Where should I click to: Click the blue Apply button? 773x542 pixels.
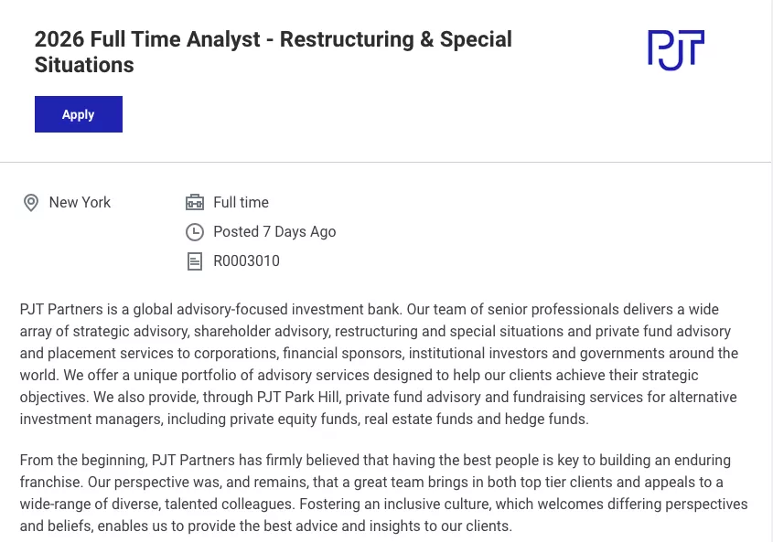pos(79,114)
